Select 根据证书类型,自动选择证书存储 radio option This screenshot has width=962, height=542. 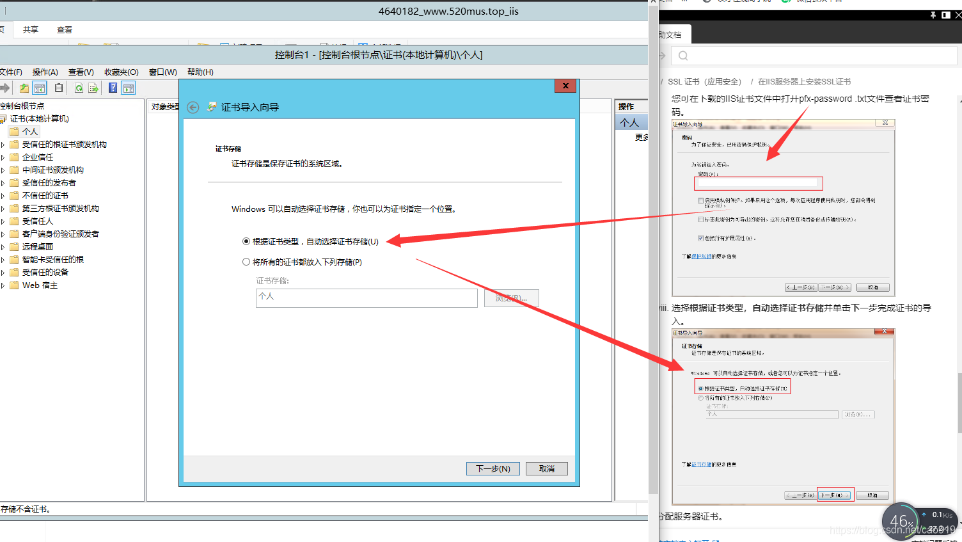click(246, 241)
